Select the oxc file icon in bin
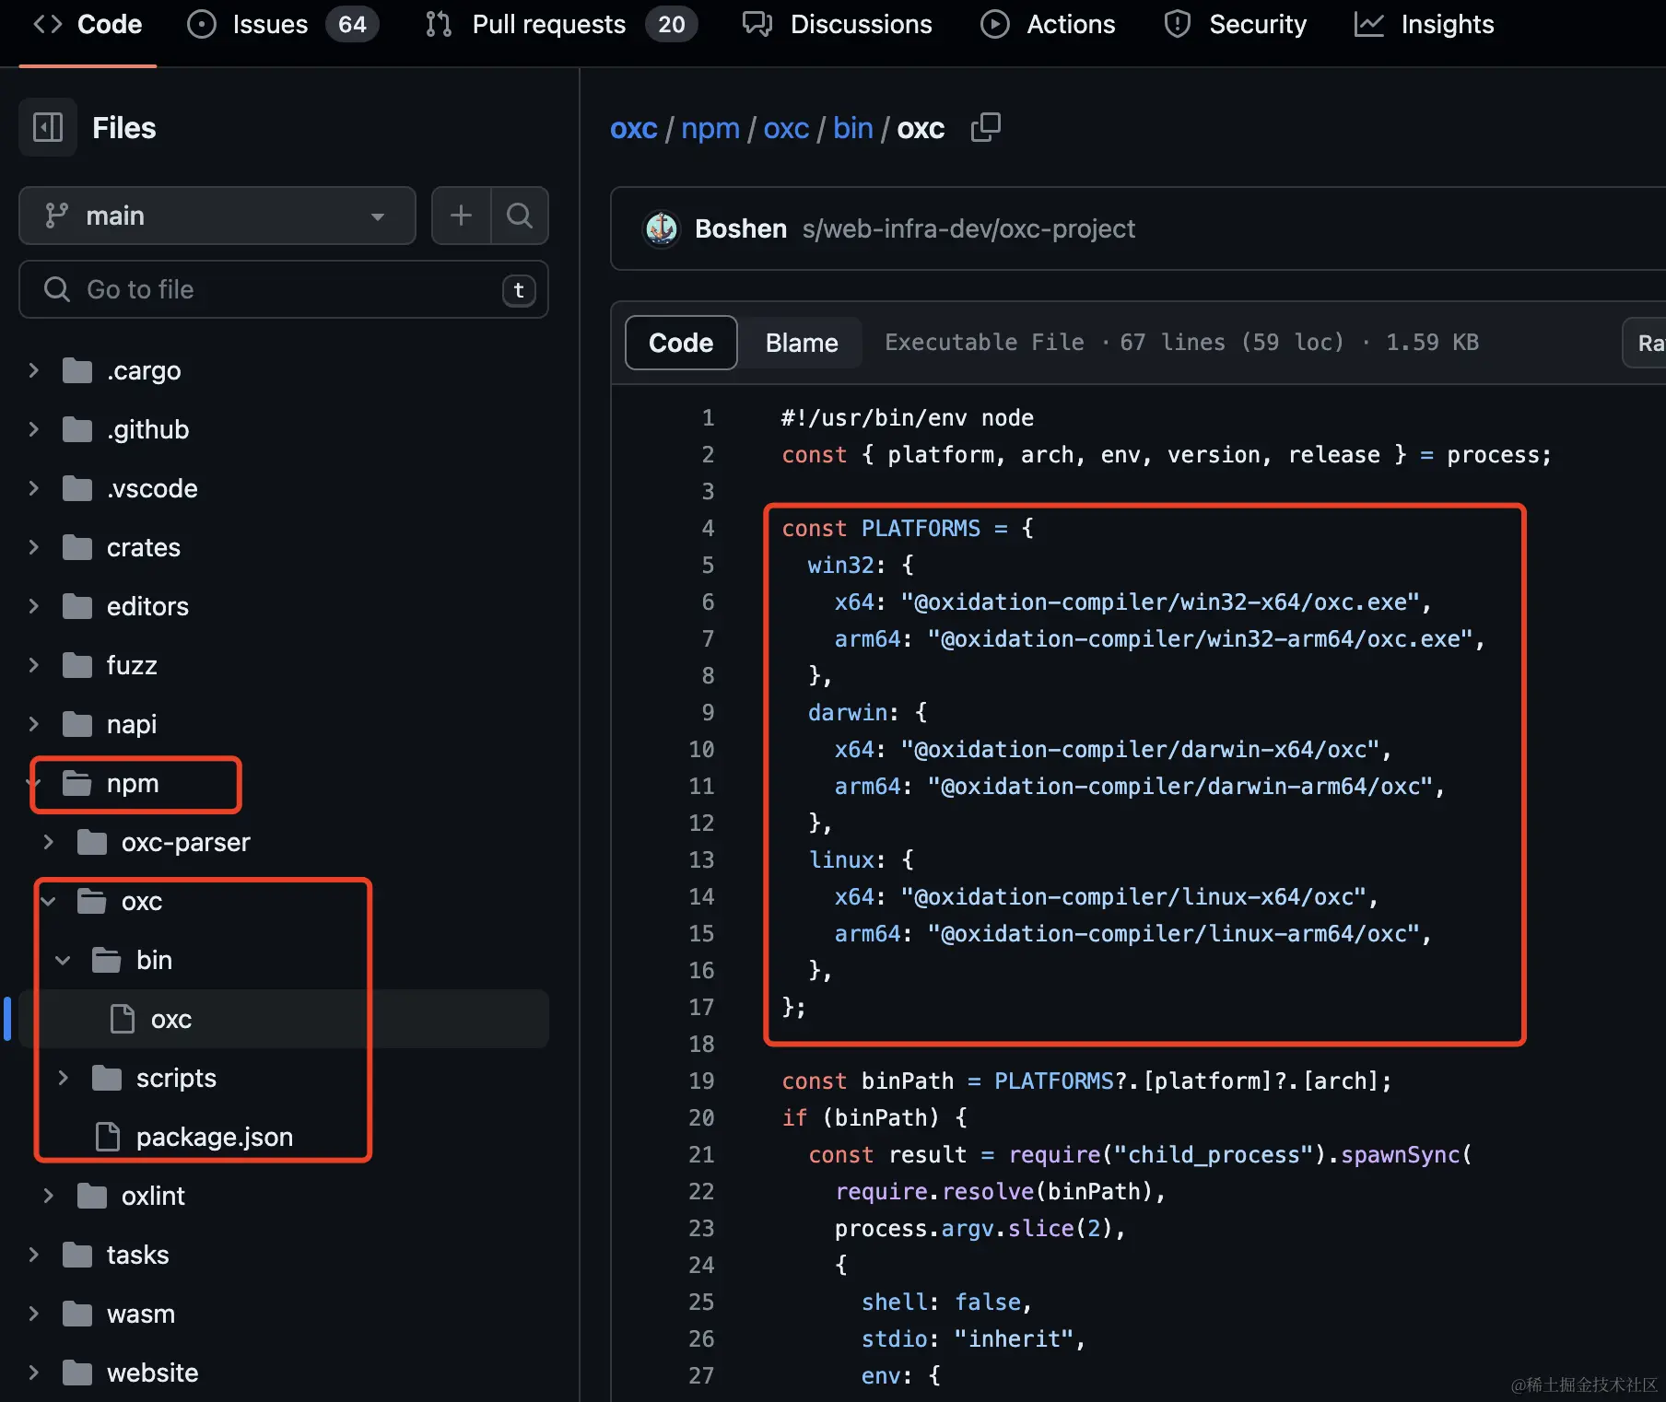Image resolution: width=1666 pixels, height=1402 pixels. point(122,1019)
